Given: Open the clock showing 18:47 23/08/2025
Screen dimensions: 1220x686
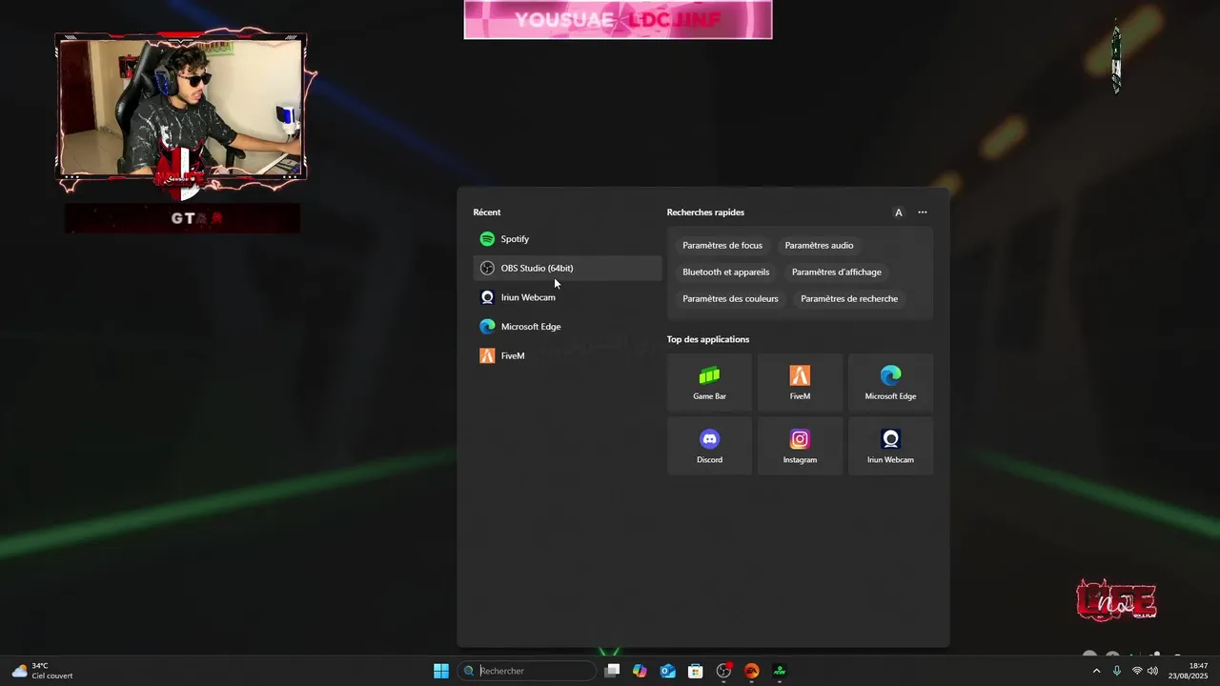Looking at the screenshot, I should click(x=1189, y=671).
